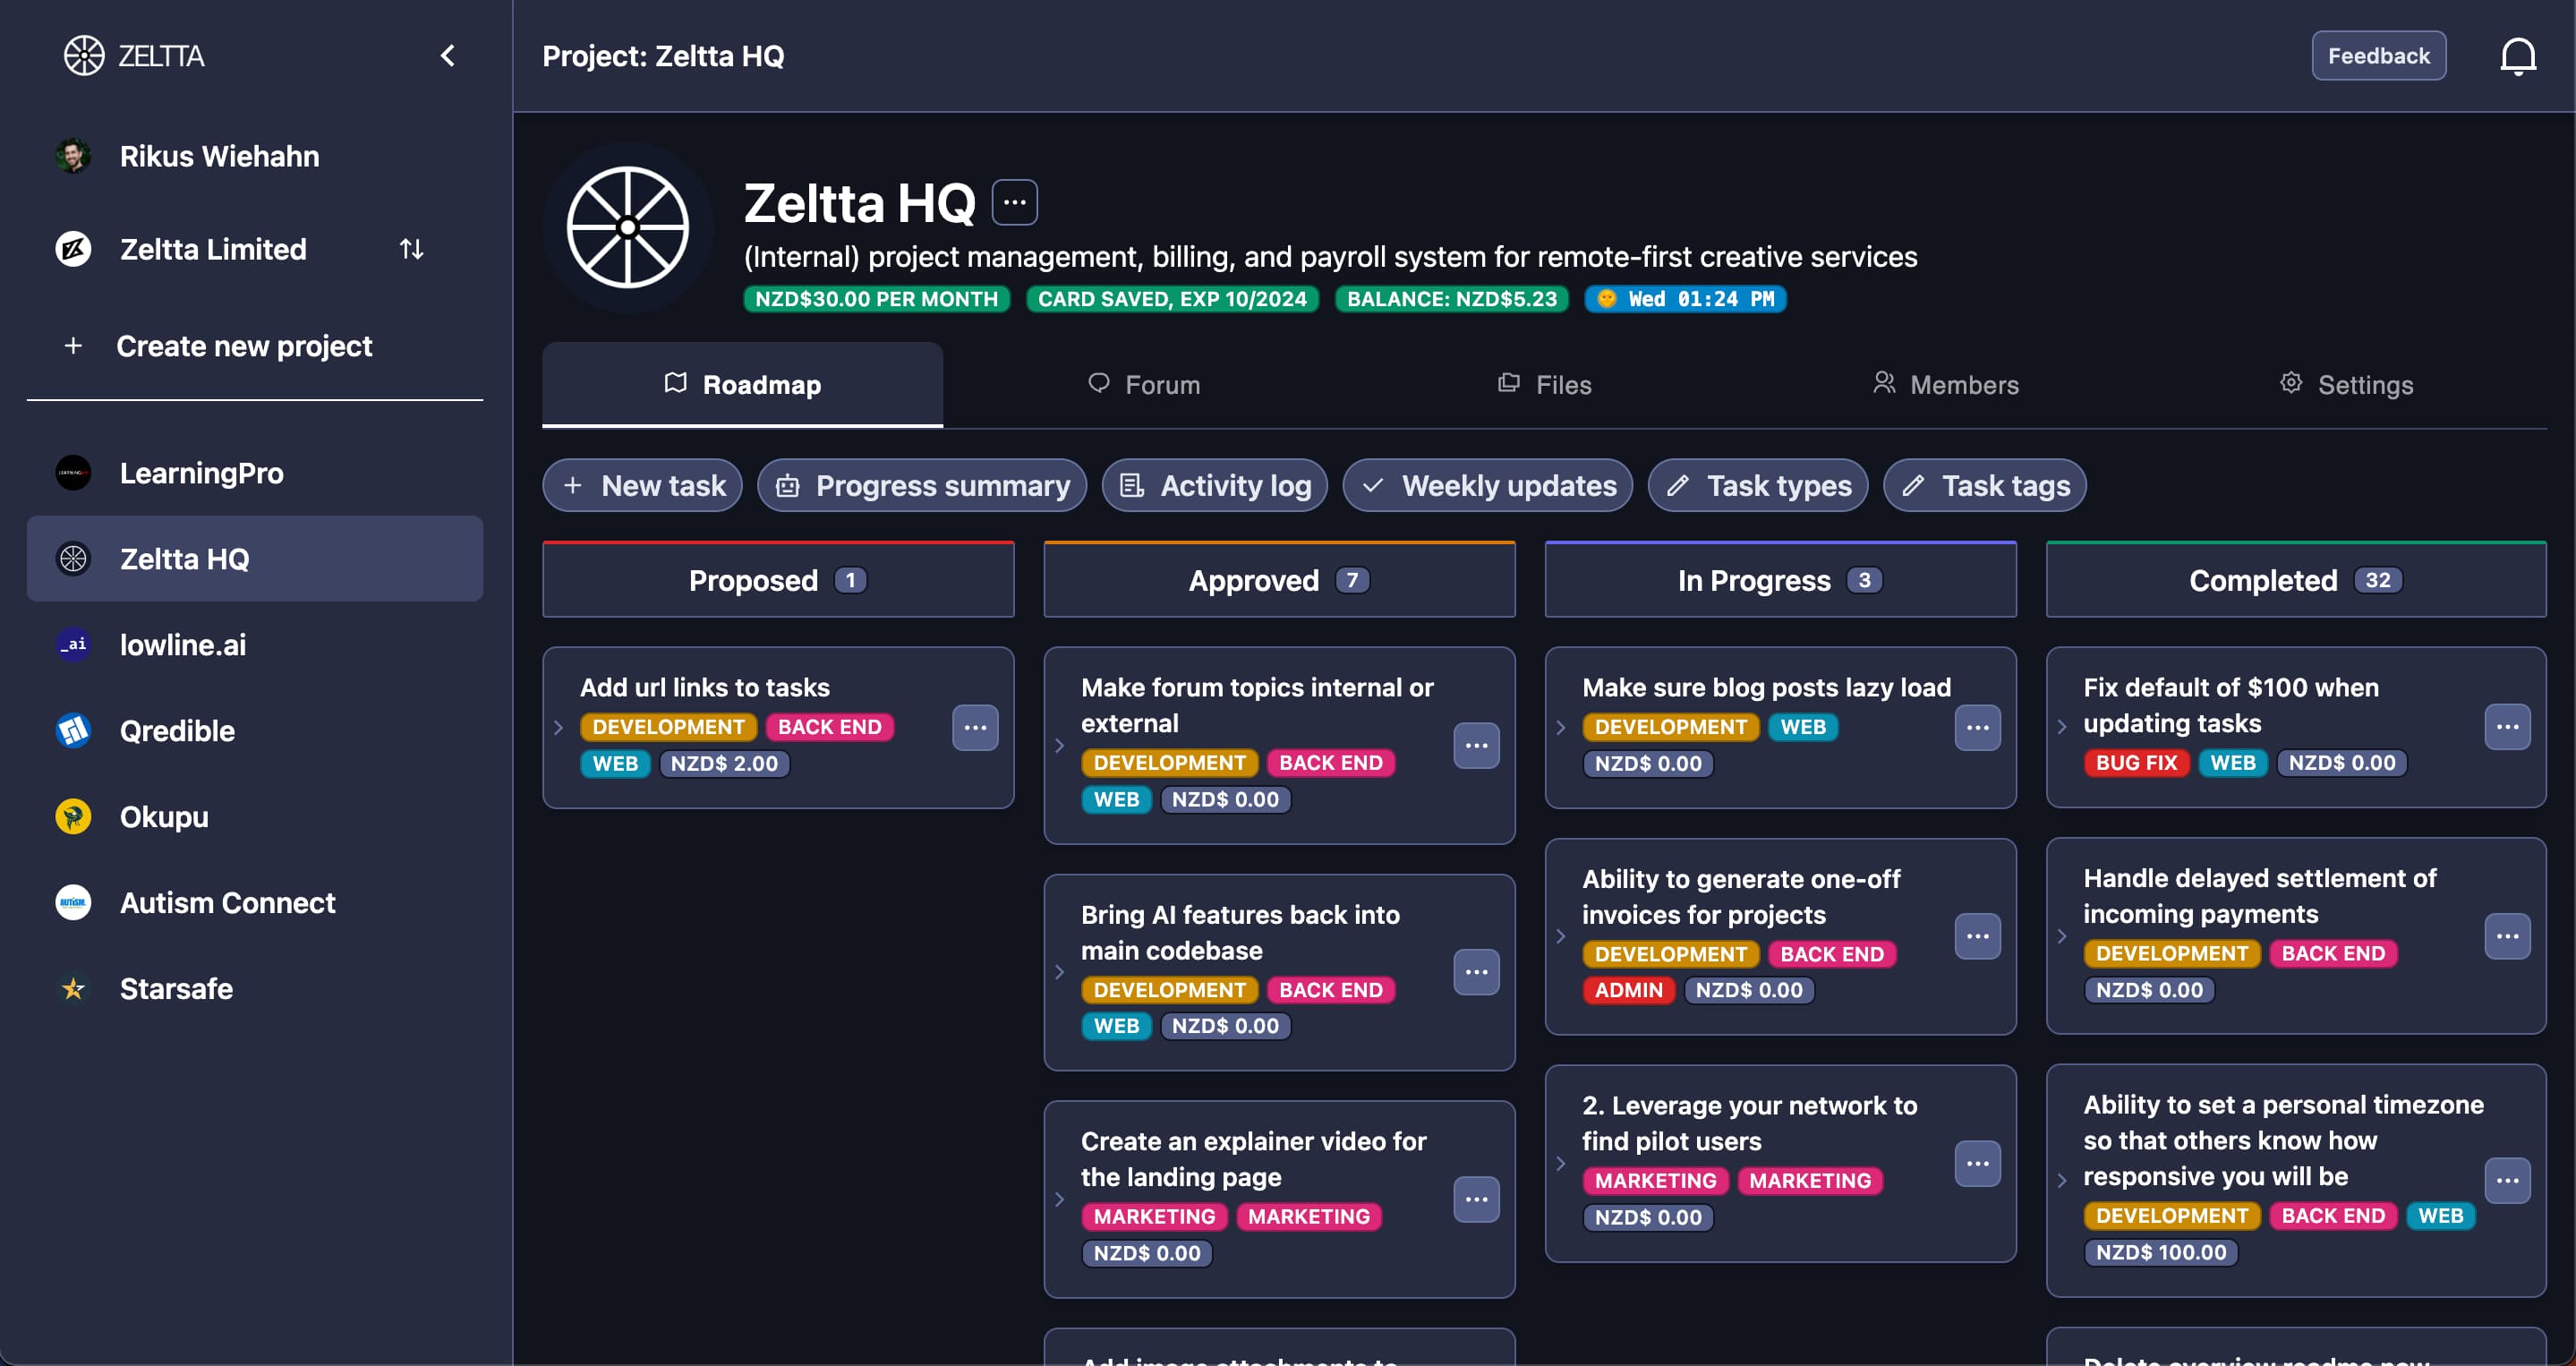Click the Wed 01:24 PM timezone badge
This screenshot has width=2576, height=1366.
pos(1685,299)
